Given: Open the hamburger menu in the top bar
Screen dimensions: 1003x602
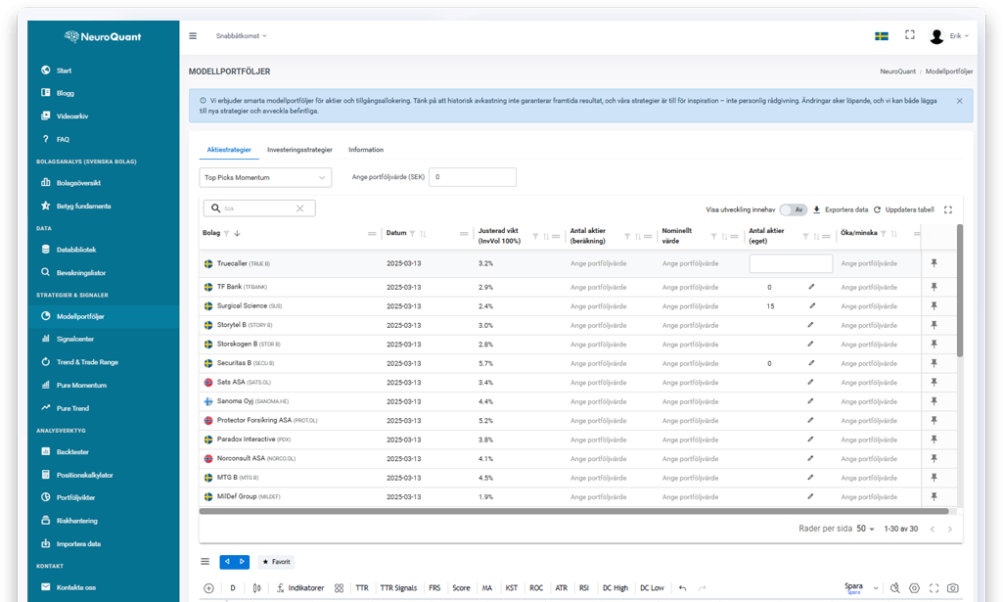Looking at the screenshot, I should coord(193,36).
